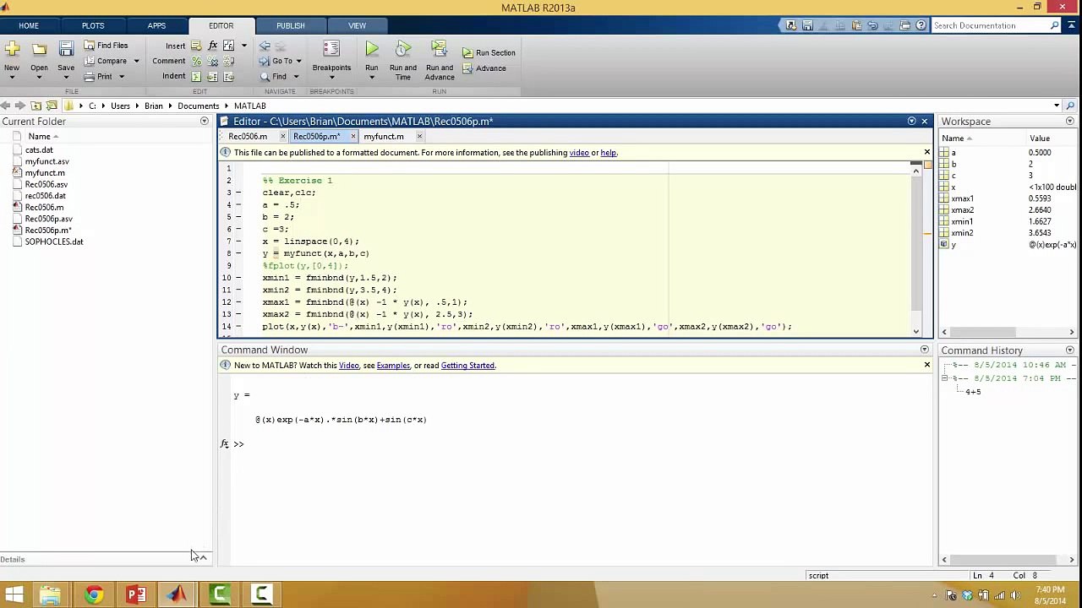Click the editor vertical scrollbar
Screen dimensions: 1082x608
click(916, 242)
